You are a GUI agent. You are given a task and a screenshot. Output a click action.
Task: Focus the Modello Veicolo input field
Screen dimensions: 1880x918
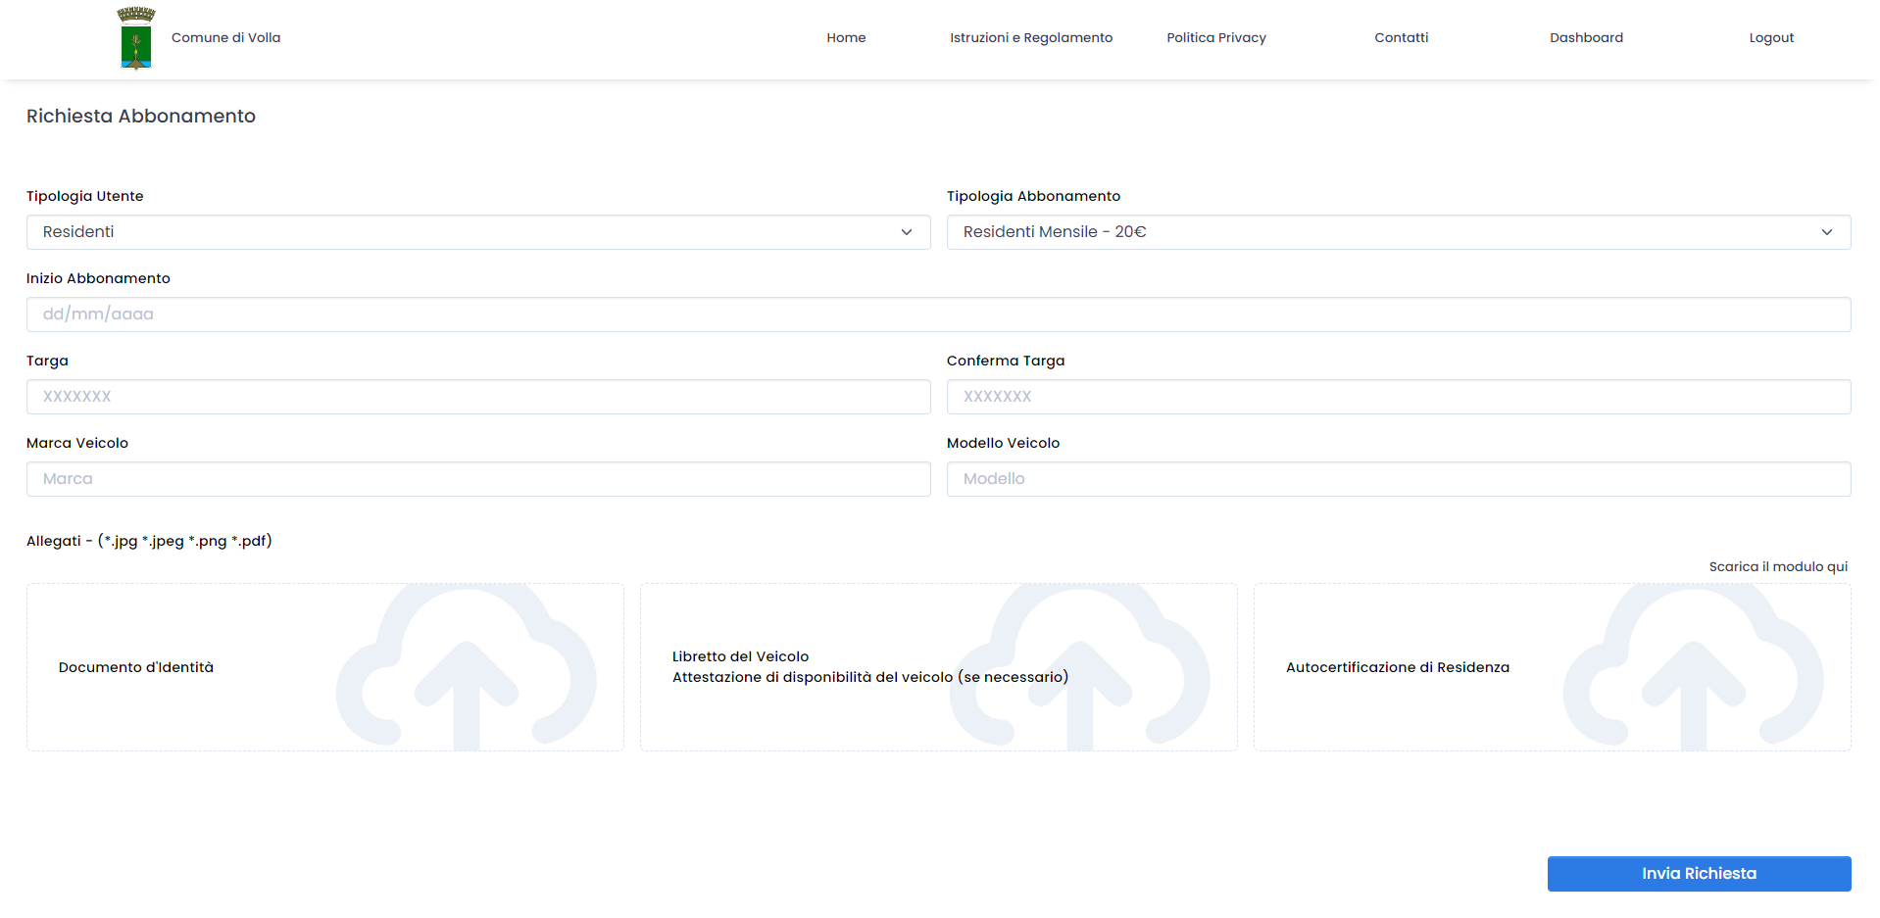pyautogui.click(x=1399, y=479)
